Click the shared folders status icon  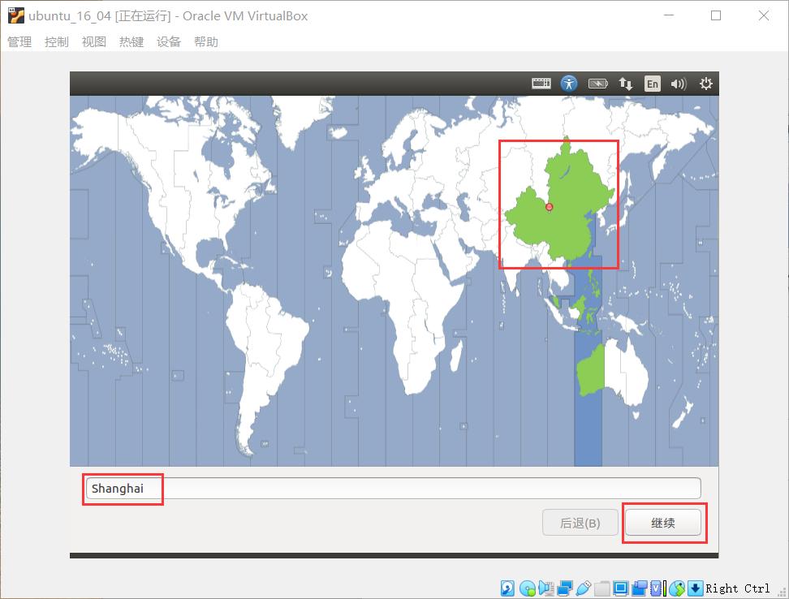click(601, 588)
